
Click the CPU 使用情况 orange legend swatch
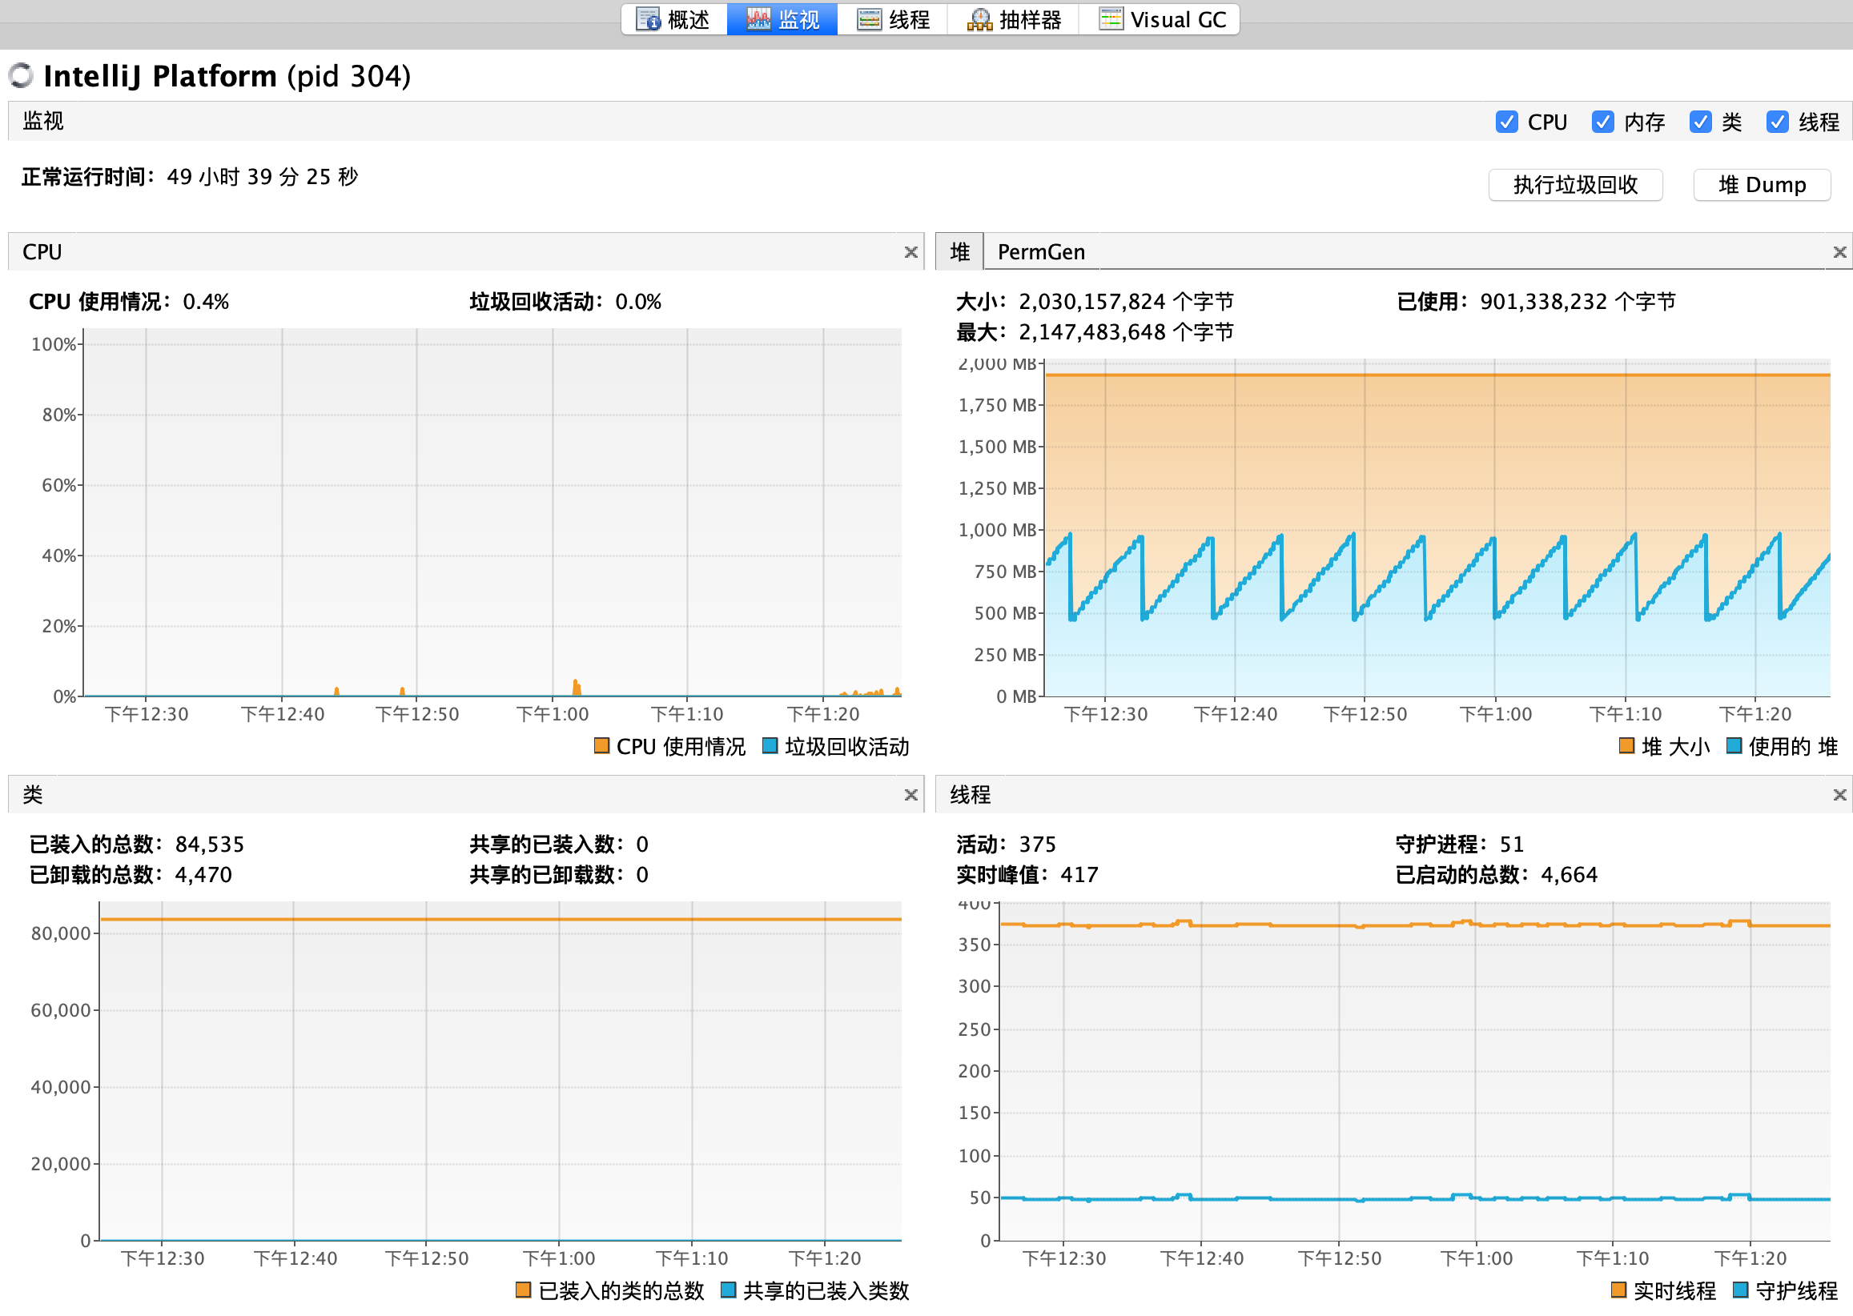pyautogui.click(x=601, y=745)
